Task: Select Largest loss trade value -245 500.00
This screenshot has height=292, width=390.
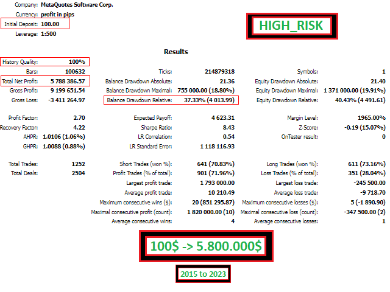Action: pos(369,182)
